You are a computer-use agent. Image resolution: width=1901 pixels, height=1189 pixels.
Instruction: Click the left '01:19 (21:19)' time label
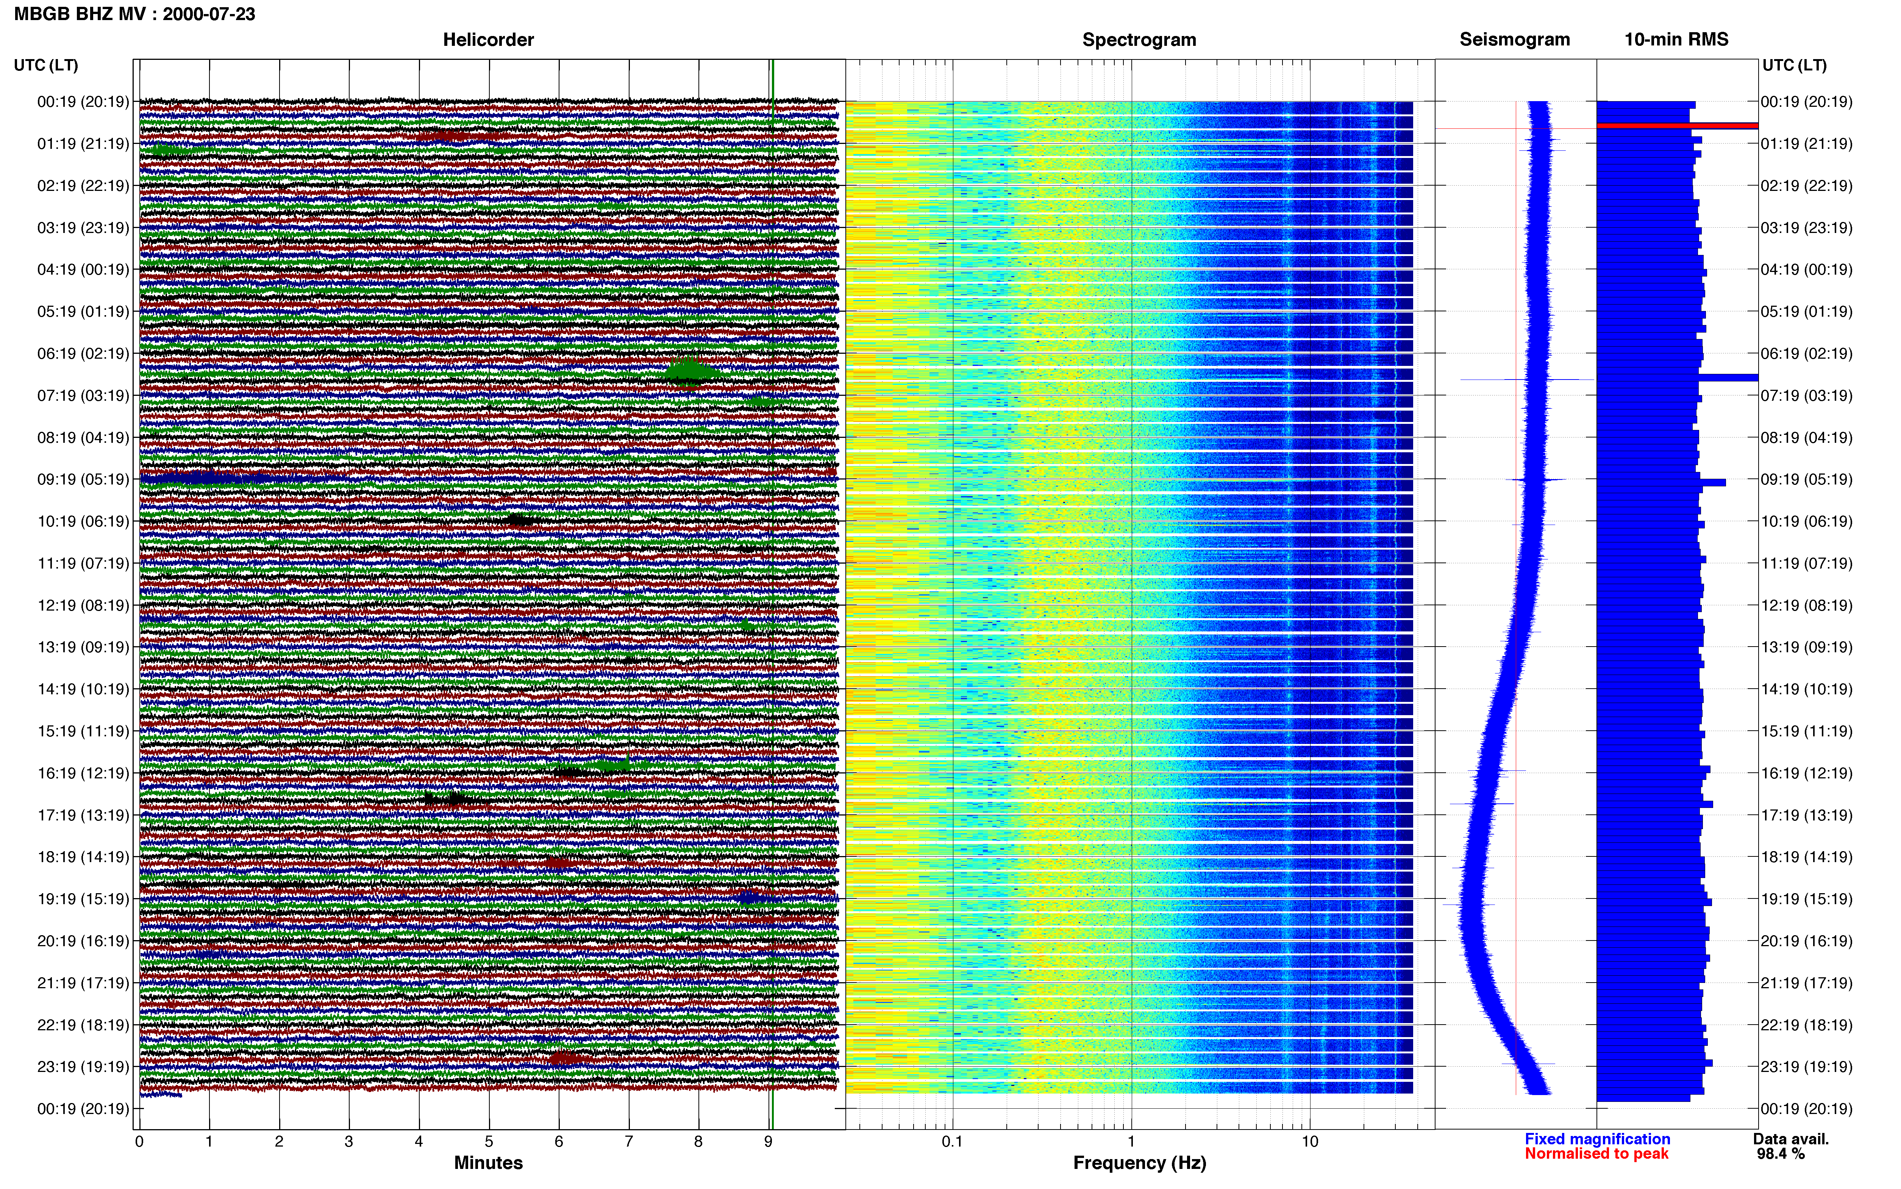83,144
